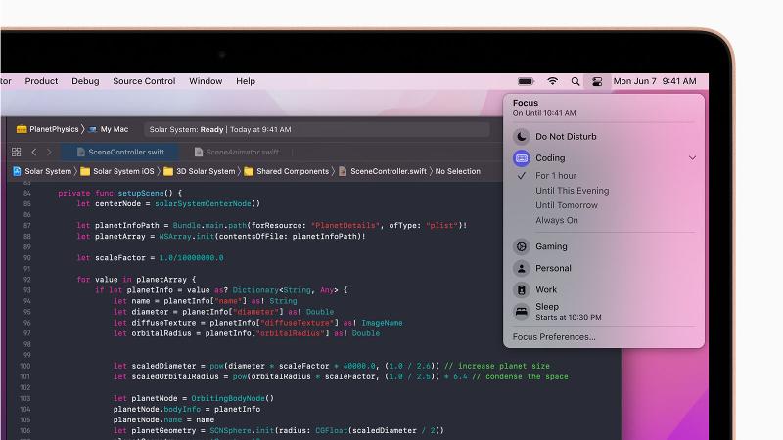This screenshot has height=440, width=783.
Task: Switch to the SceneController.swift tab
Action: coord(120,152)
